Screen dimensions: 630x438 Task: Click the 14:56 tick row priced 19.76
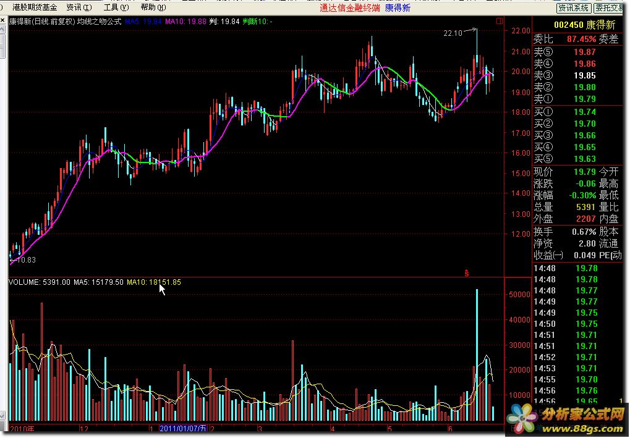point(566,390)
